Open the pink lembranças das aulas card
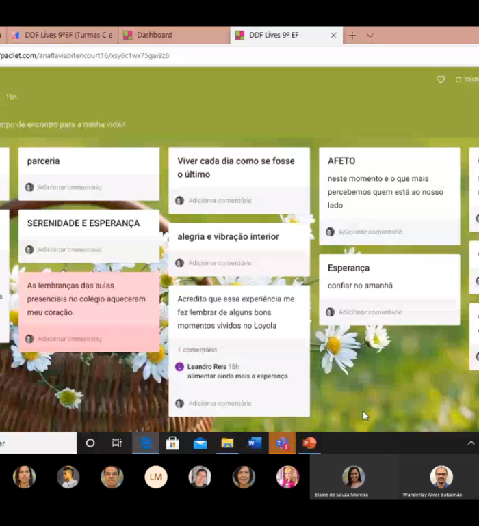The height and width of the screenshot is (526, 479). pyautogui.click(x=88, y=299)
